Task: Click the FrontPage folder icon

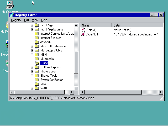Action: [37, 25]
